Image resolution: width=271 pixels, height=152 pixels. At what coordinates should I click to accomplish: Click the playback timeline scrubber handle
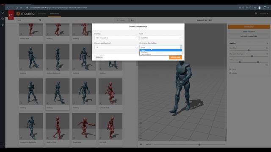pos(199,144)
